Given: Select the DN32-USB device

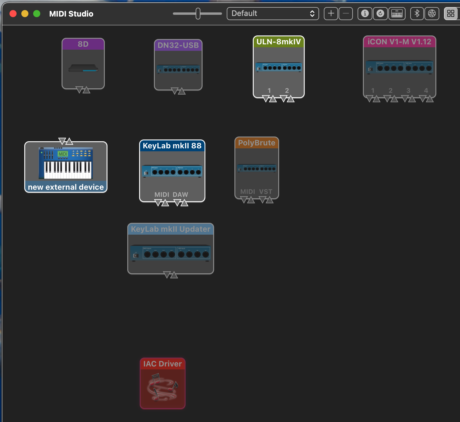Looking at the screenshot, I should coord(178,65).
